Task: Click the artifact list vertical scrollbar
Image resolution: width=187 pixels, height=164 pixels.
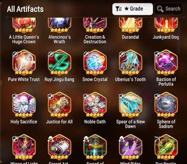Action: coord(178,40)
